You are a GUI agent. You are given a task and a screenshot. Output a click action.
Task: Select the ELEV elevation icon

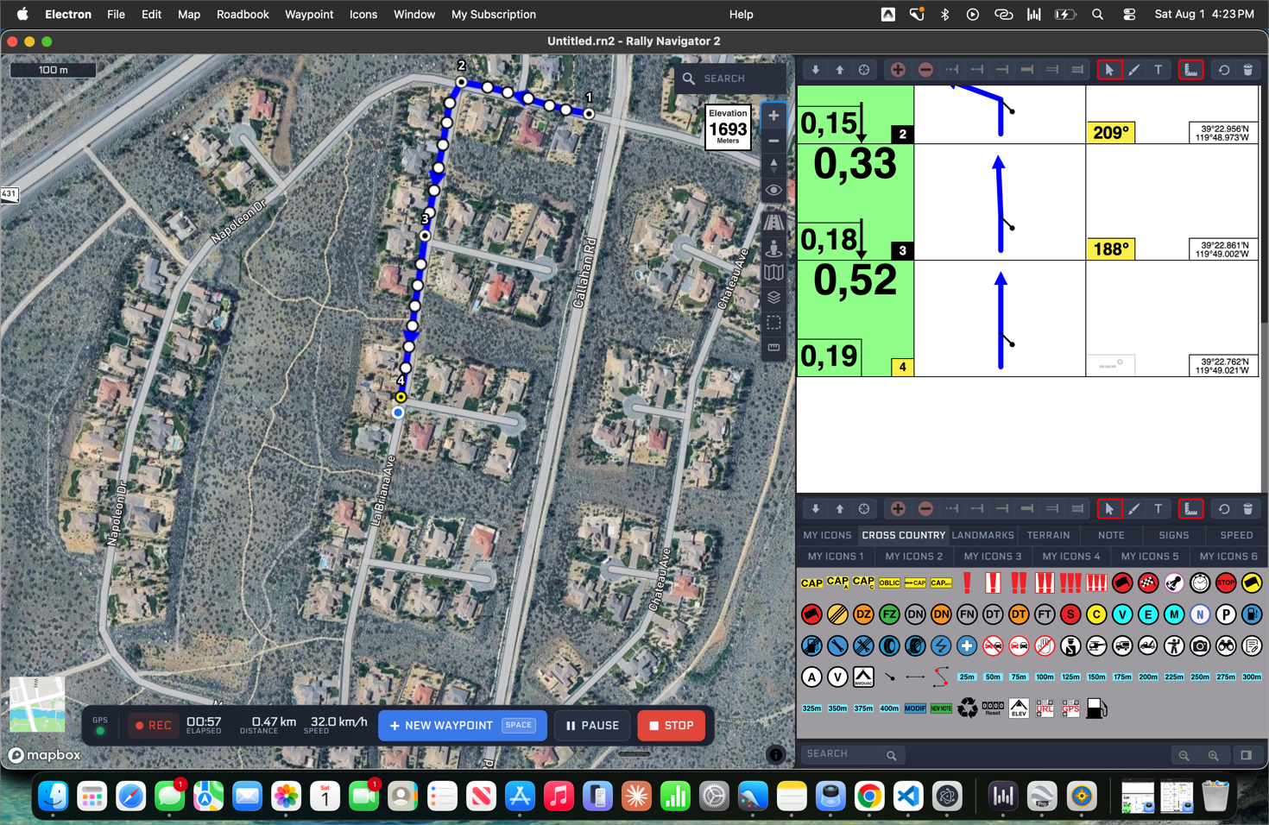point(1019,708)
